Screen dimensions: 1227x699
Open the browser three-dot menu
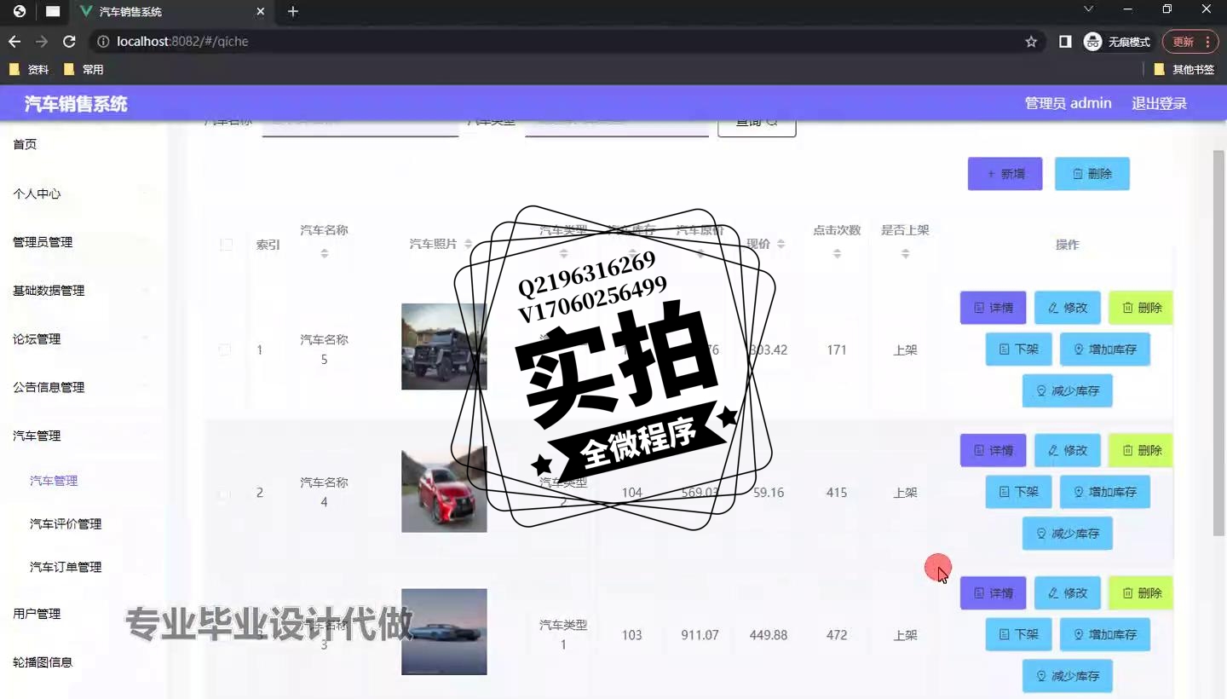(x=1207, y=41)
